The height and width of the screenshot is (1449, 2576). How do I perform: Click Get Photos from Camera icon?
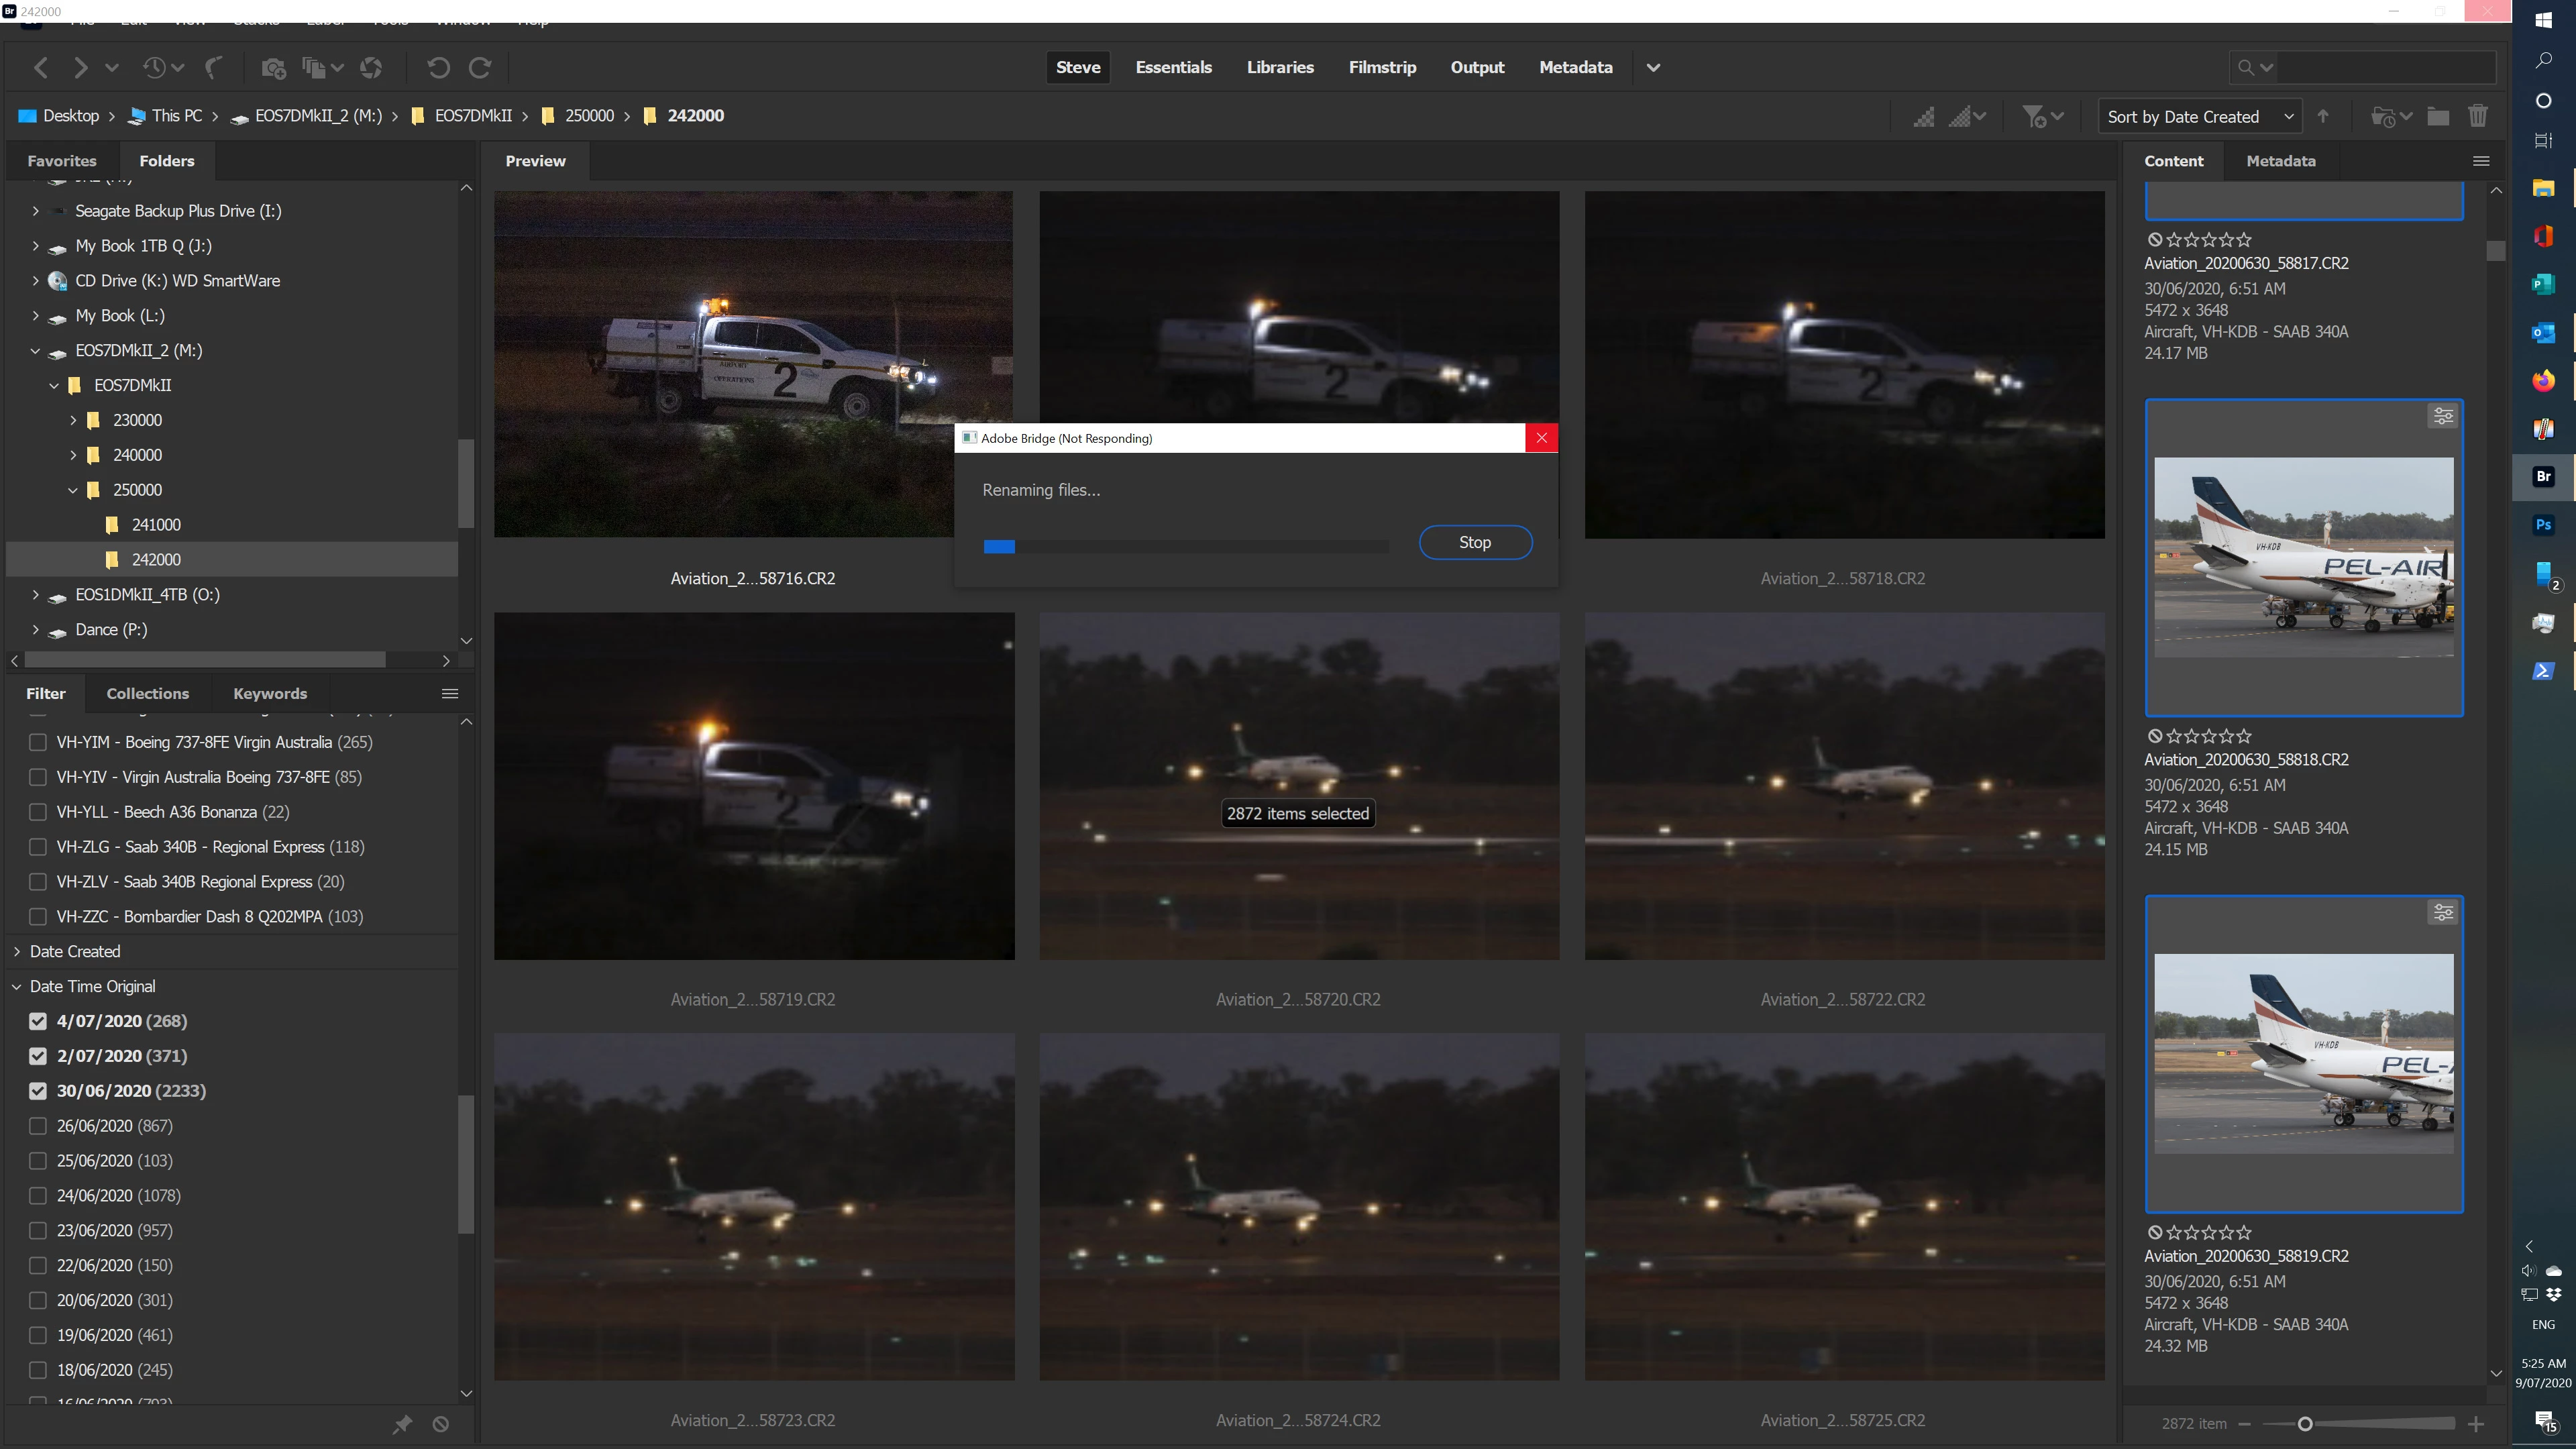point(273,68)
